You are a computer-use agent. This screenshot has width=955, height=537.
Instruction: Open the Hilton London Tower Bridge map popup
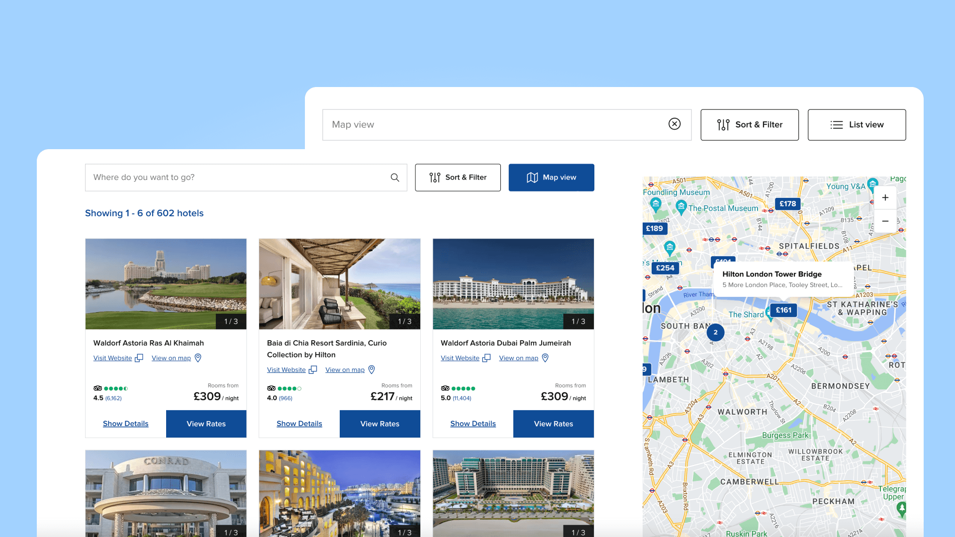pyautogui.click(x=782, y=279)
